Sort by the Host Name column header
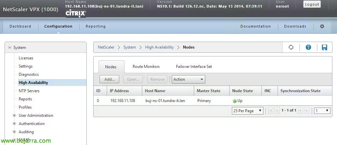Viewport: 337px width, 145px height. tap(168, 91)
